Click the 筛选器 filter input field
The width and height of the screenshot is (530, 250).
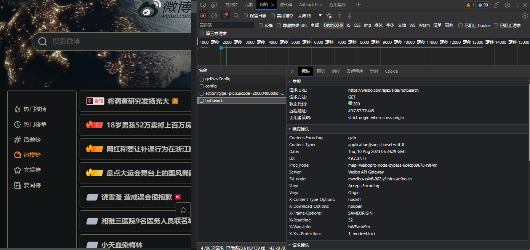click(x=226, y=25)
